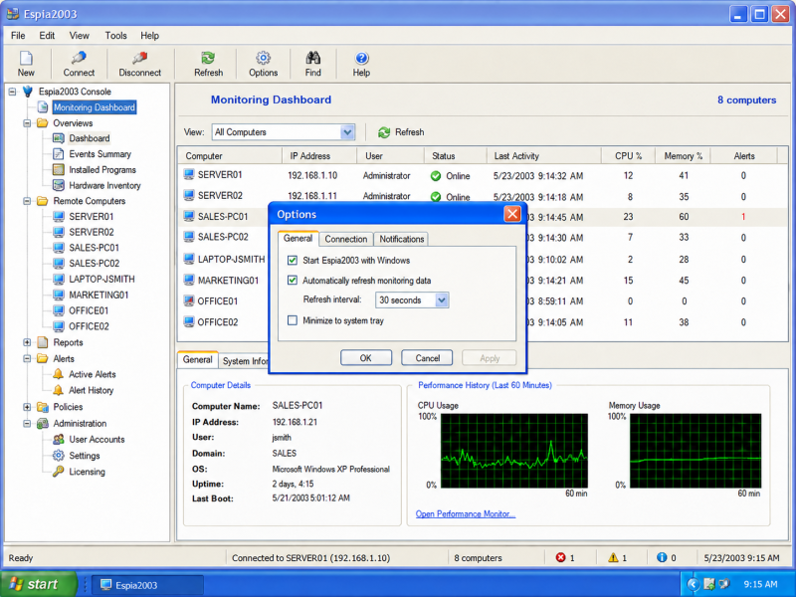Click MARKETING01 monitor icon in tree
Image resolution: width=796 pixels, height=597 pixels.
point(59,295)
